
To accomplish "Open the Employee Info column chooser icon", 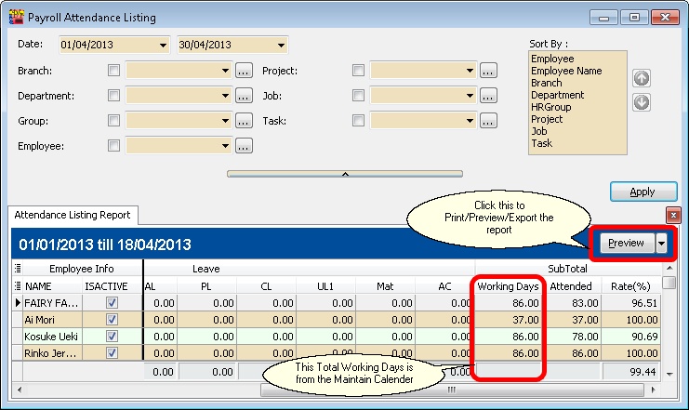I will tap(16, 268).
